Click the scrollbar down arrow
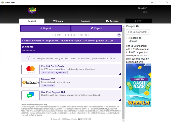 click(x=123, y=121)
